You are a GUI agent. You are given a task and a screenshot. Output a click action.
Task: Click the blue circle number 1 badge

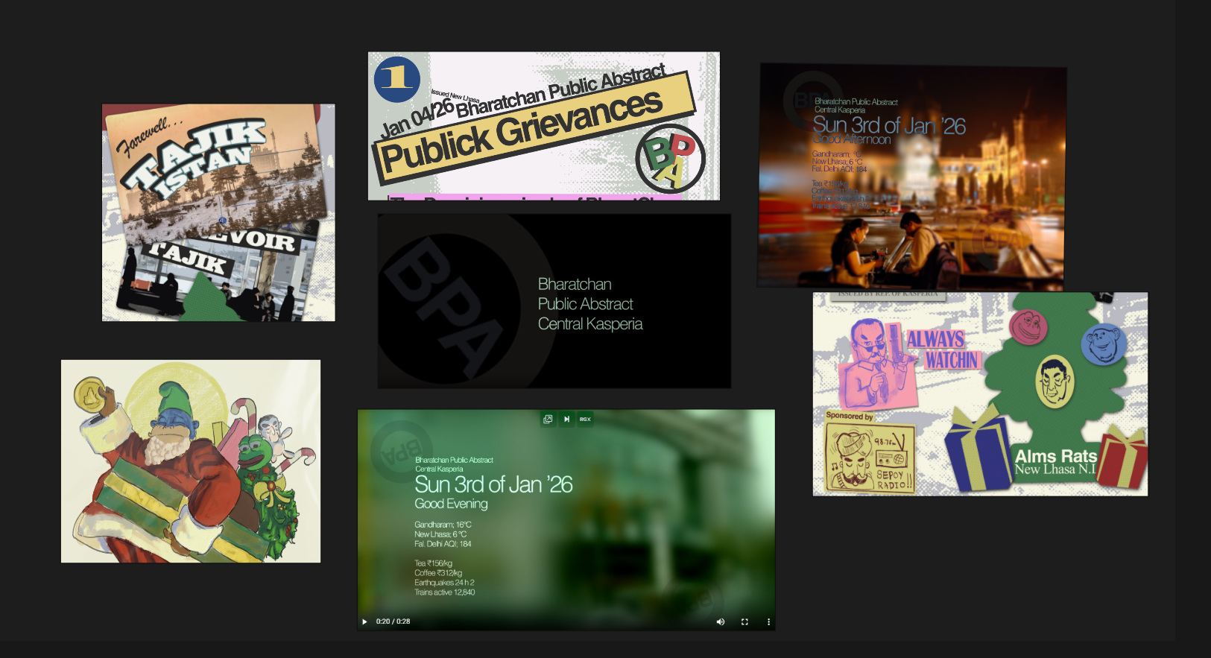(x=396, y=78)
